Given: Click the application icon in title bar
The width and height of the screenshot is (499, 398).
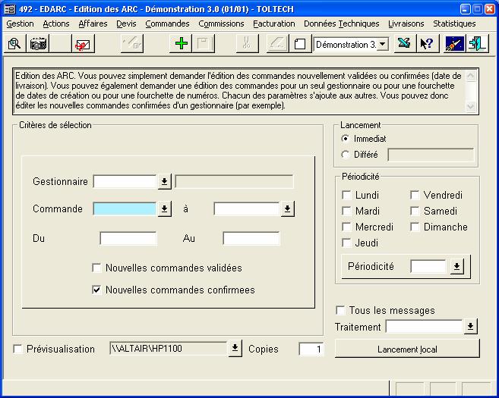Looking at the screenshot, I should (10, 9).
